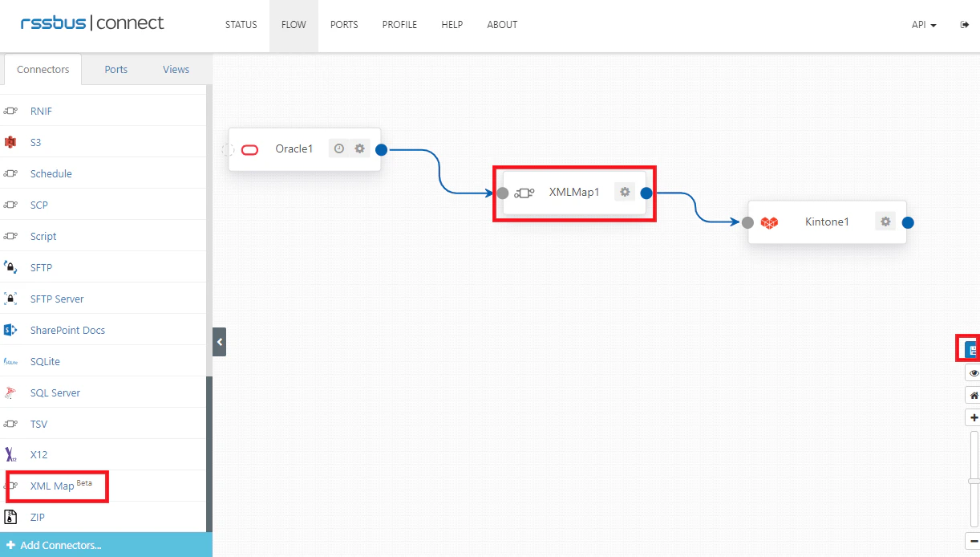The height and width of the screenshot is (557, 980).
Task: Select the SFTP Server list label
Action: tap(57, 299)
